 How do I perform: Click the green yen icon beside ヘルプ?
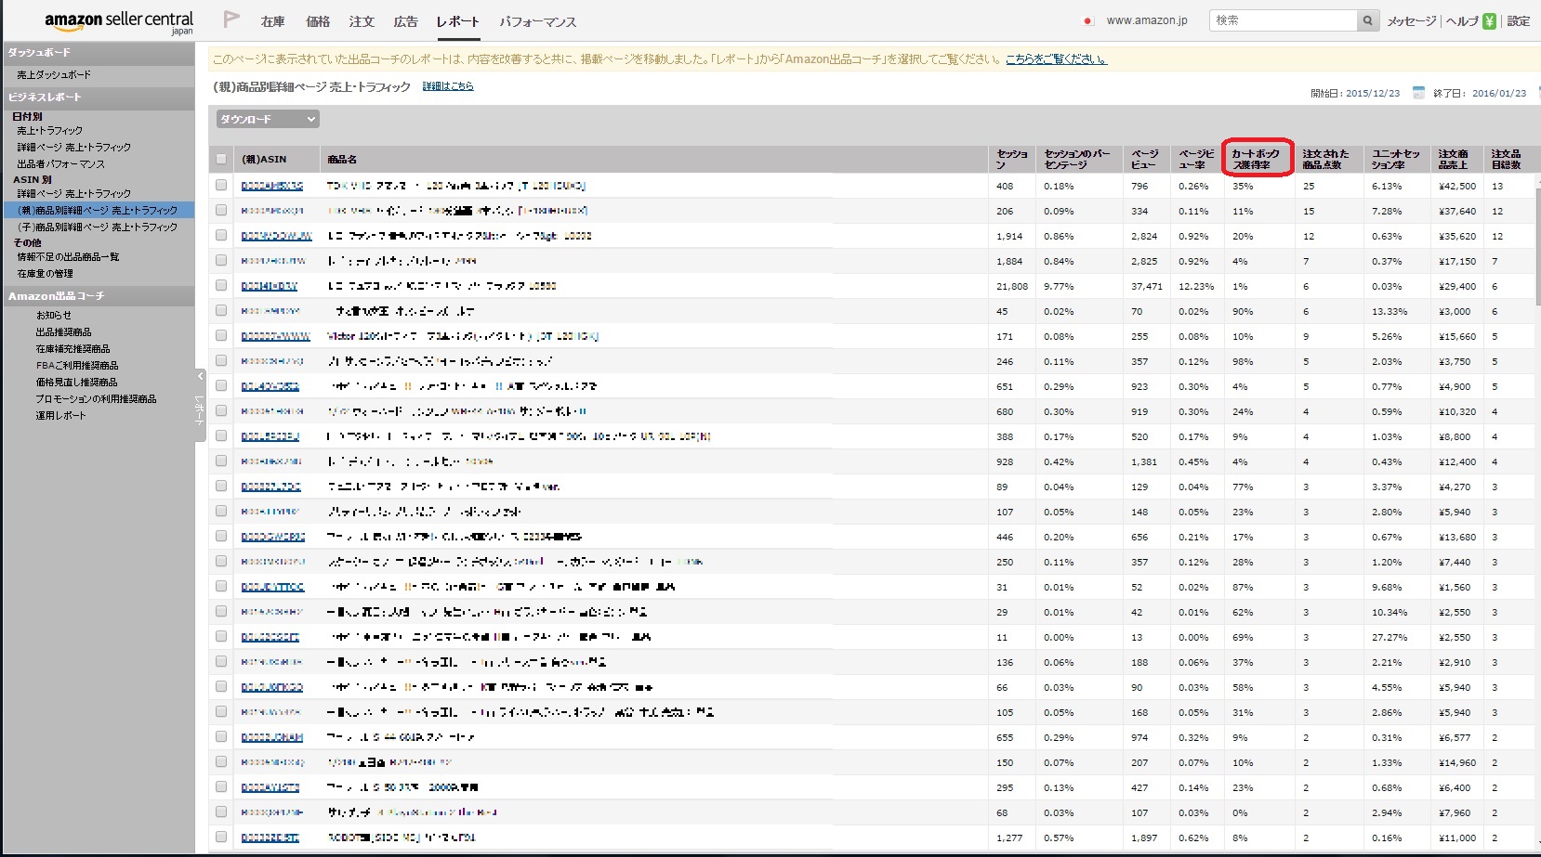click(1489, 21)
